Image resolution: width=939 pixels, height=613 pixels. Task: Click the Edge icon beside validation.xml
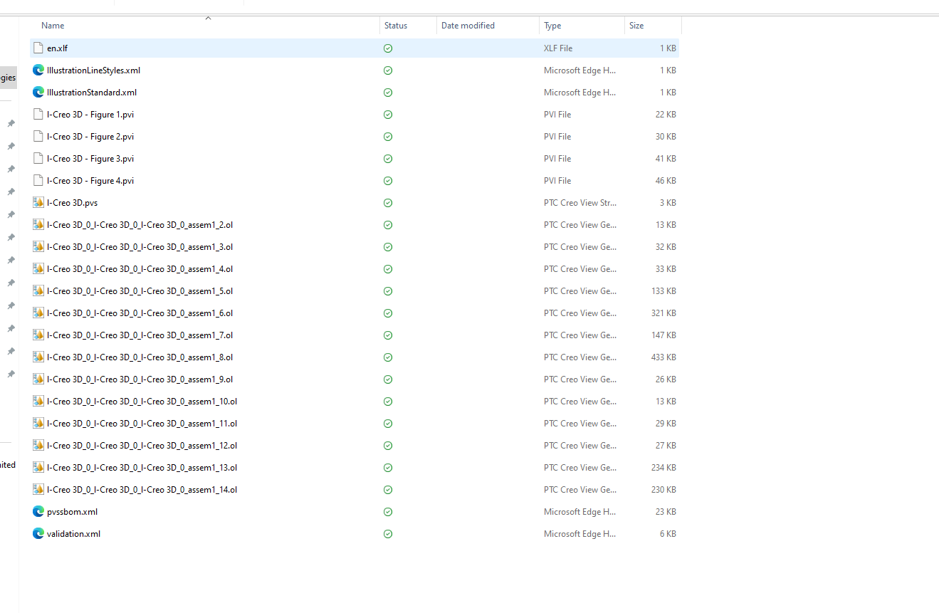coord(38,533)
